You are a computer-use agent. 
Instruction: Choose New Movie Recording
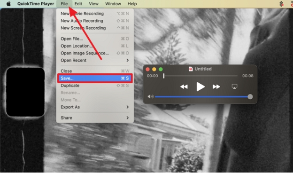[x=95, y=14]
